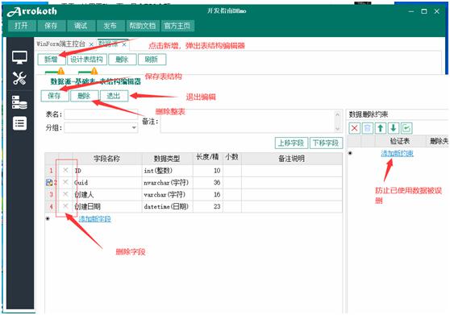Click the list view sidebar icon
The image size is (450, 315).
pyautogui.click(x=20, y=123)
